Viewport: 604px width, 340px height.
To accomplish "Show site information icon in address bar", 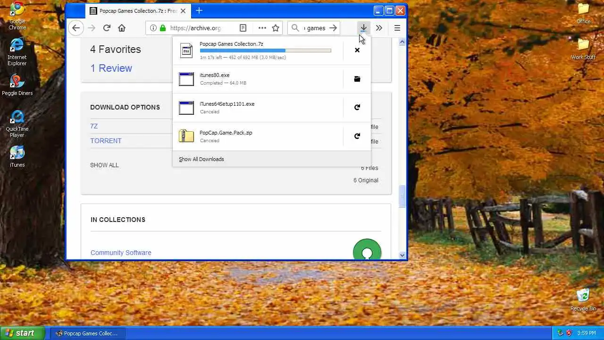I will coord(153,28).
